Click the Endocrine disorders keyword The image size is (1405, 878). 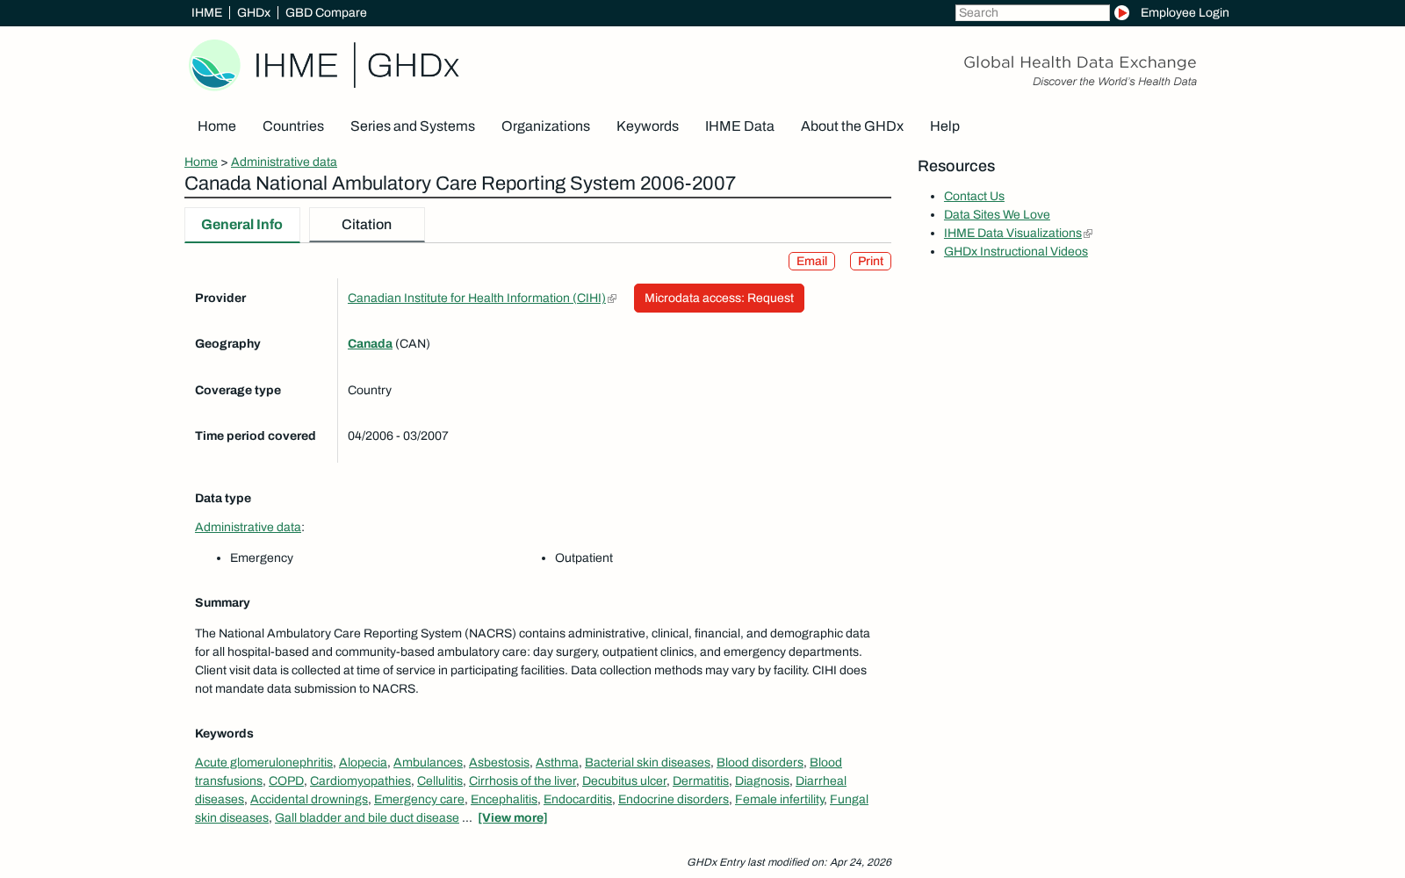pyautogui.click(x=674, y=799)
